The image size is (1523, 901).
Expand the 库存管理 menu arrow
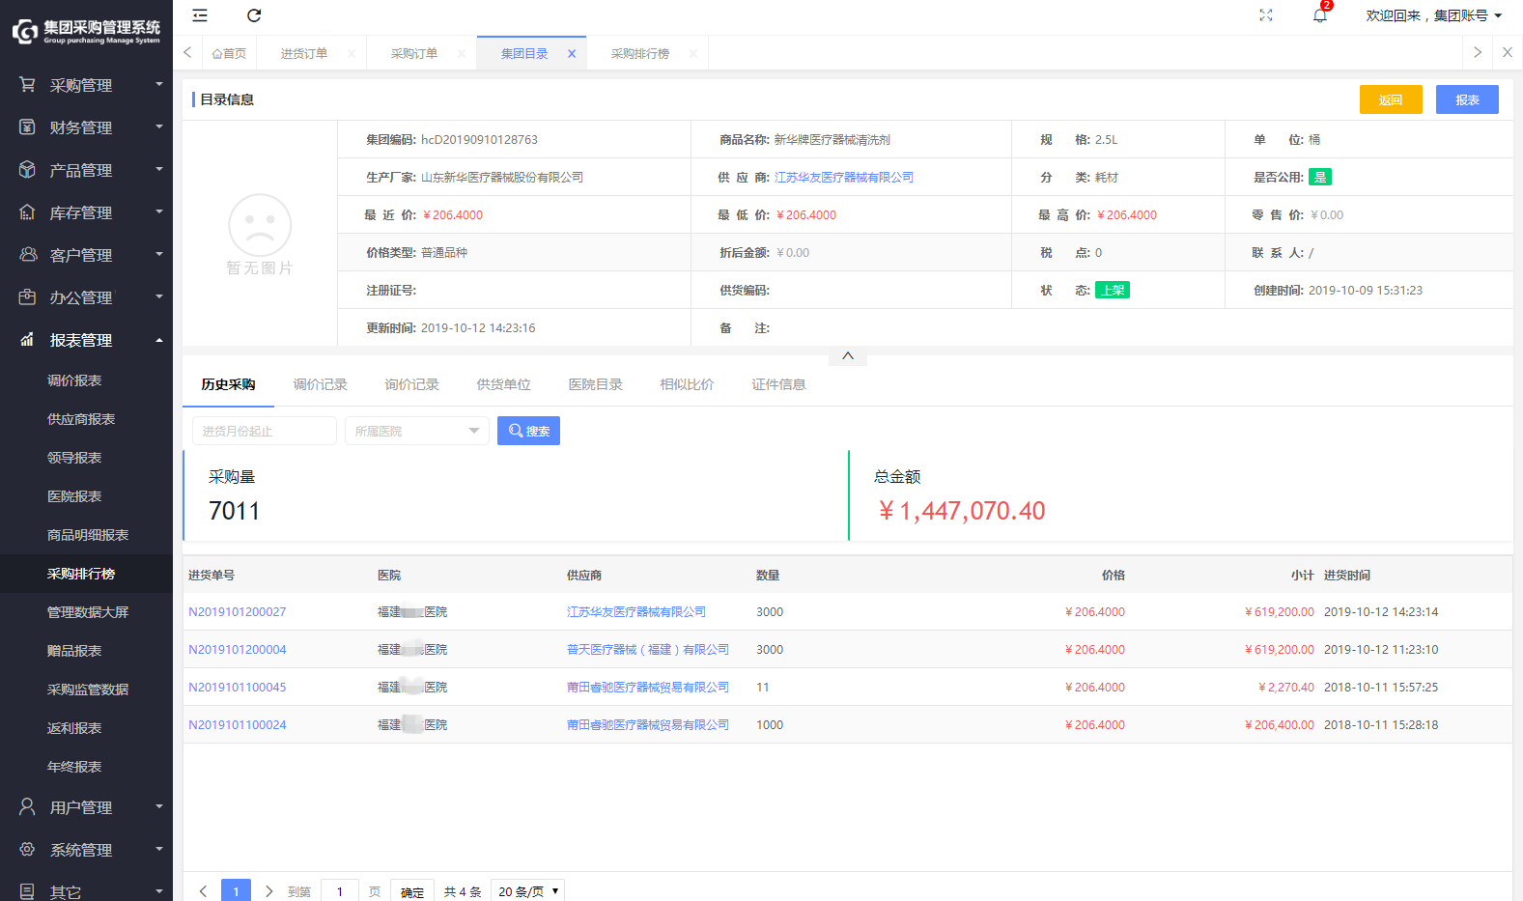click(x=159, y=212)
